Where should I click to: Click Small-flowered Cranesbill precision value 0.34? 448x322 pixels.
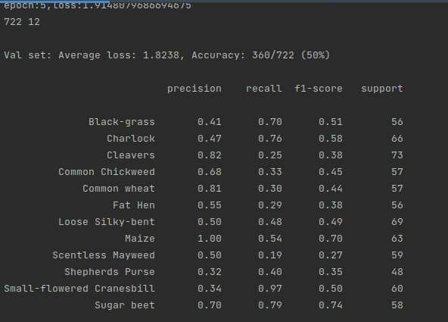pos(210,288)
